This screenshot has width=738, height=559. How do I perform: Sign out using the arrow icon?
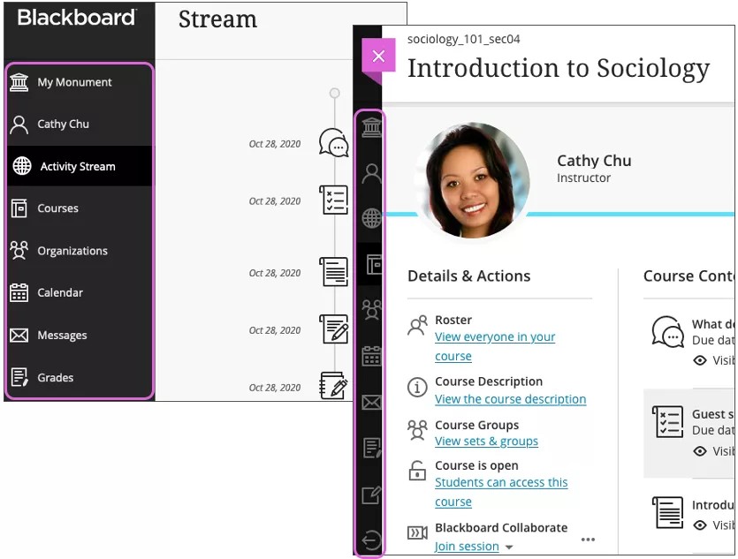(x=371, y=539)
